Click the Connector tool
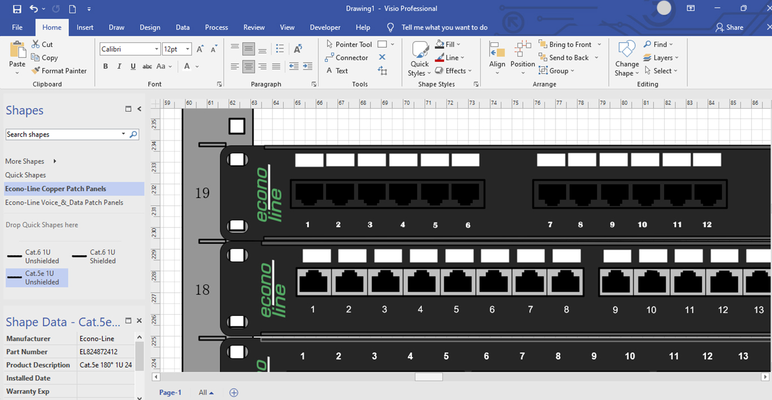This screenshot has height=400, width=772. [346, 58]
